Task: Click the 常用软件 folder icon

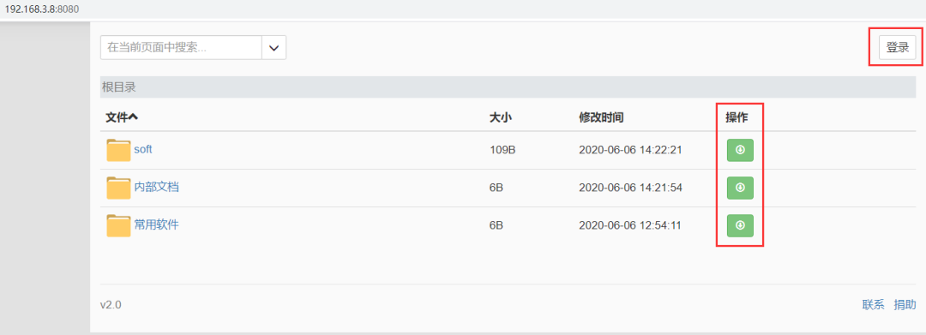Action: point(118,225)
